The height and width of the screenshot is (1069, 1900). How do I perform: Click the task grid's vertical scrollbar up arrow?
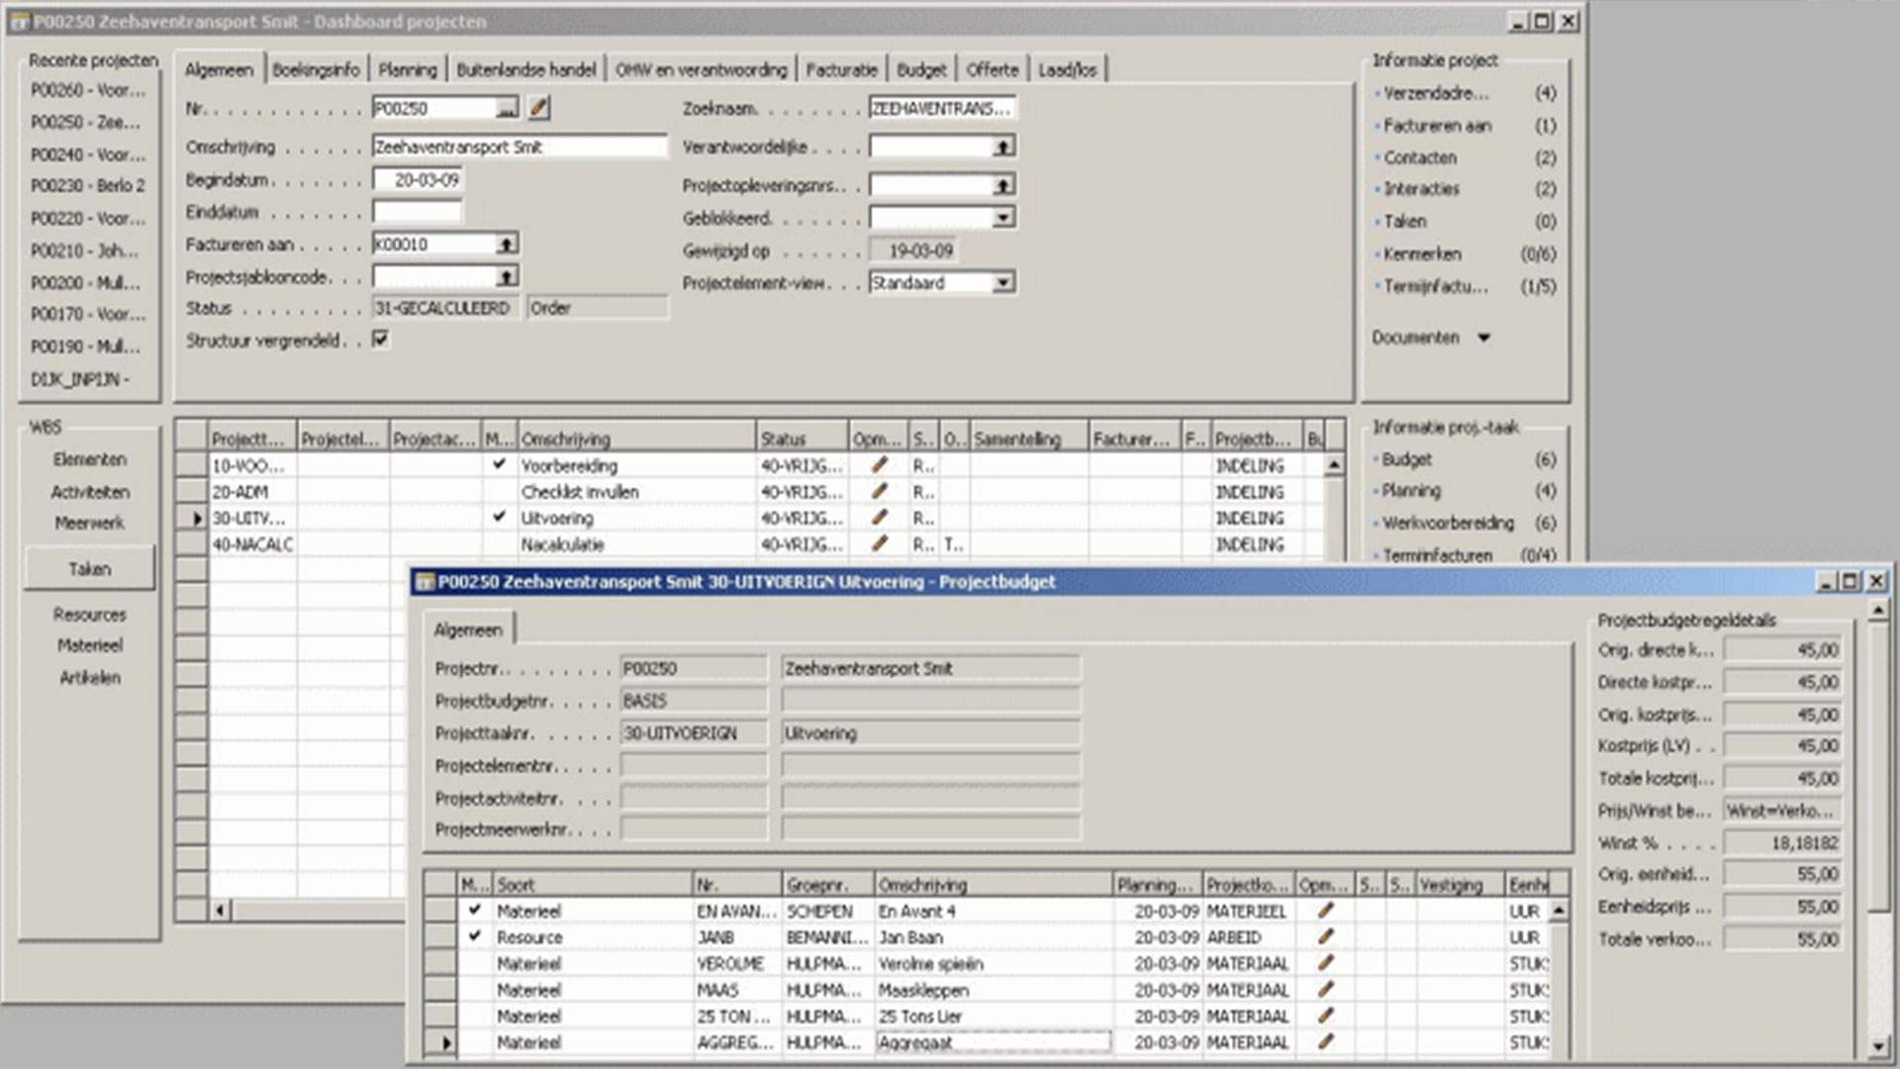coord(1334,464)
